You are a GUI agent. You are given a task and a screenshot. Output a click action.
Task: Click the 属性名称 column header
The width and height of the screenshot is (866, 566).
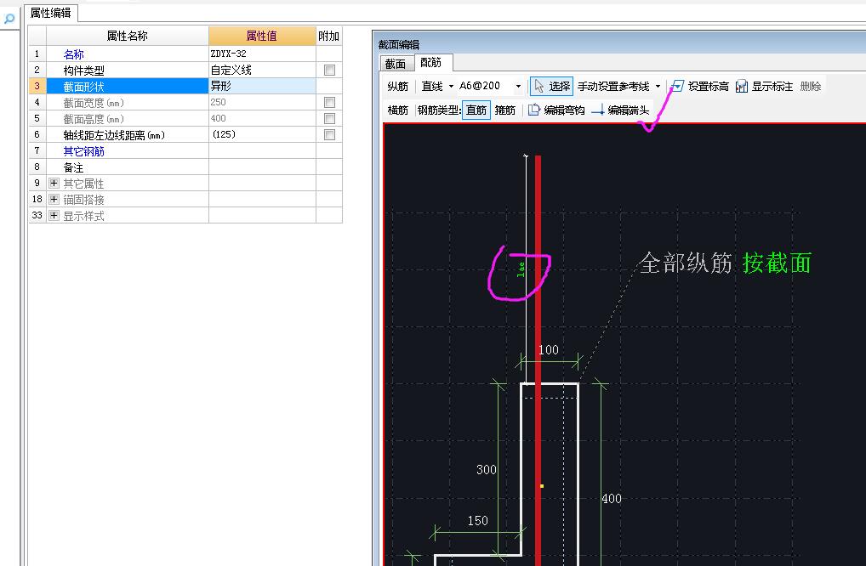click(x=127, y=36)
